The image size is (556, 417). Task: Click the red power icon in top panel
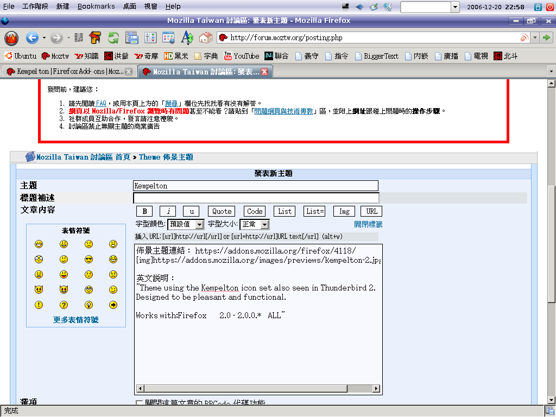(x=549, y=7)
